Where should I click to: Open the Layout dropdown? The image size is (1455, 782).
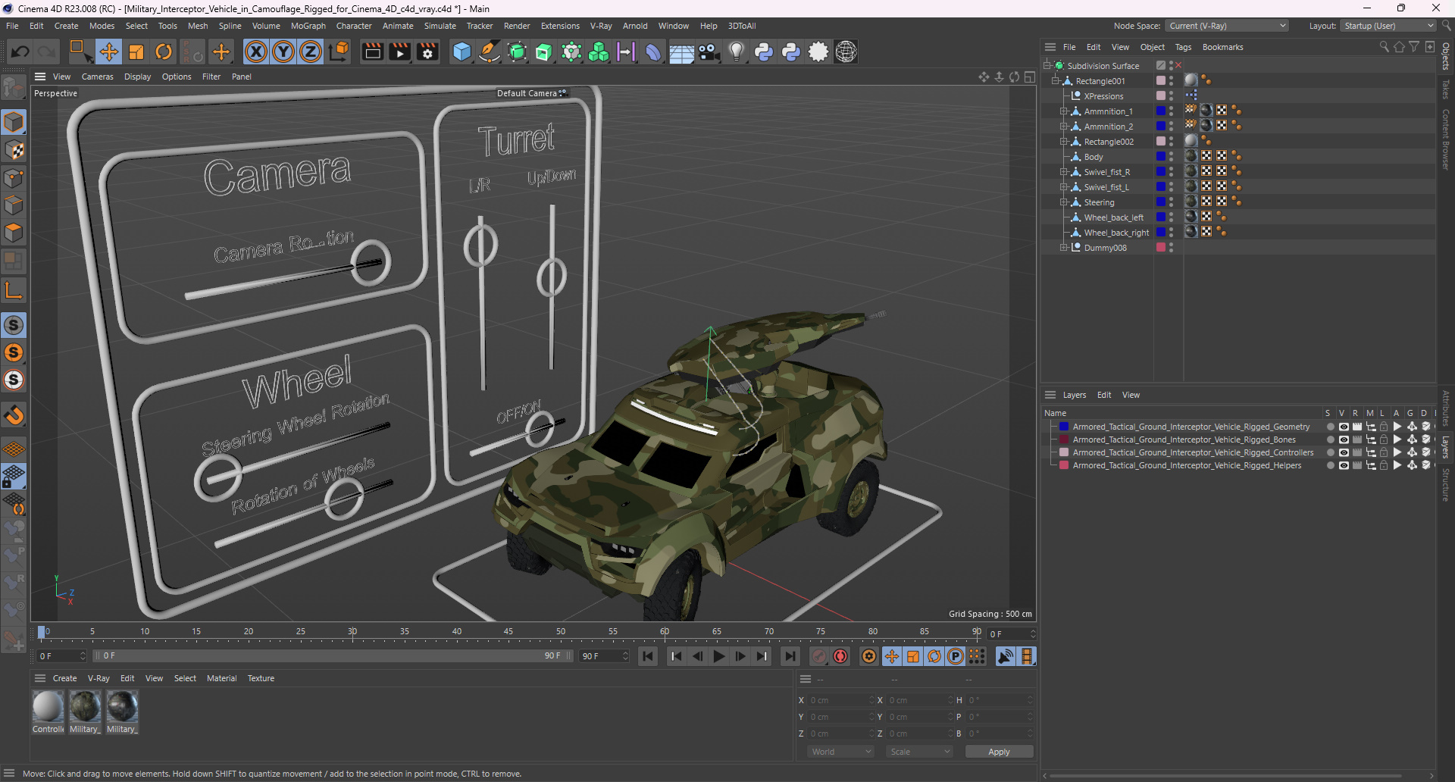tap(1388, 26)
